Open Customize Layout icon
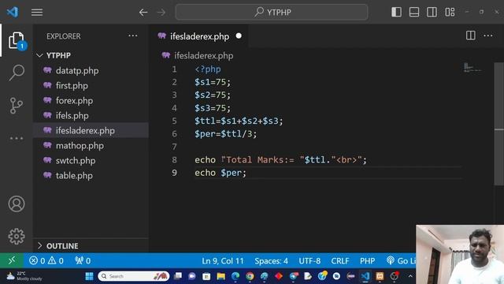This screenshot has width=504, height=284. pos(450,13)
